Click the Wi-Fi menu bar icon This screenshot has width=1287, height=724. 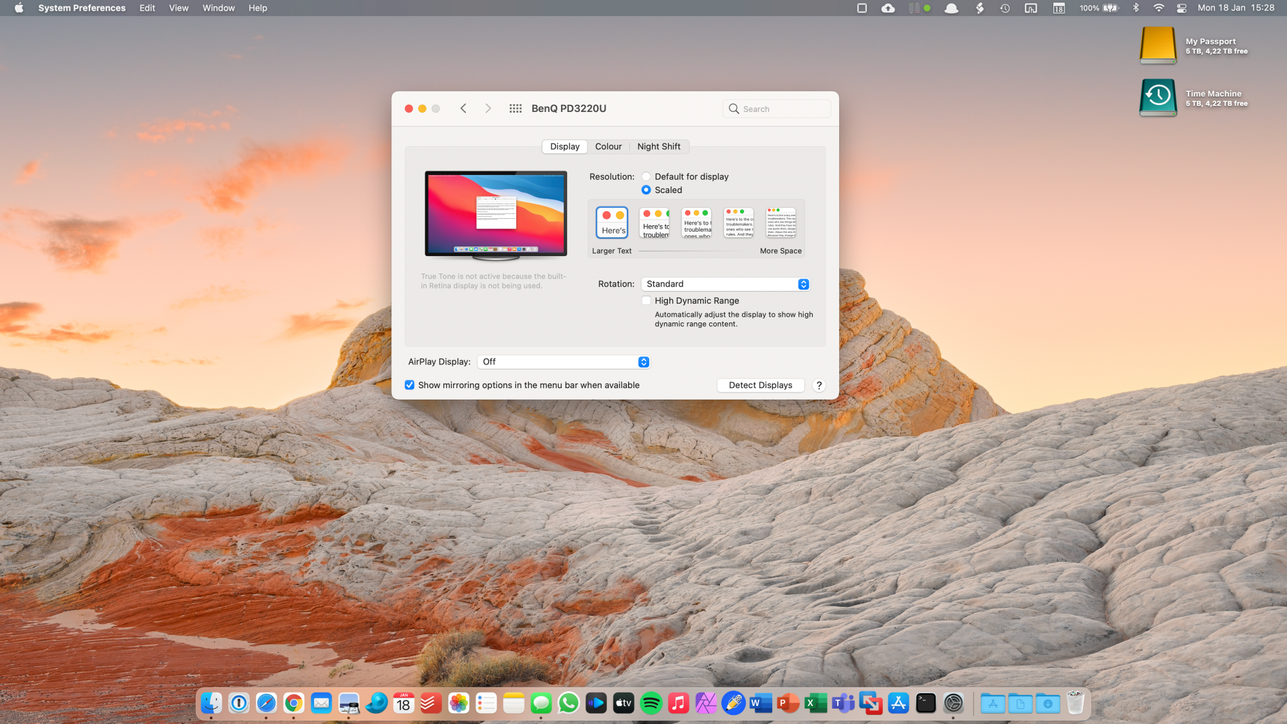(1158, 8)
